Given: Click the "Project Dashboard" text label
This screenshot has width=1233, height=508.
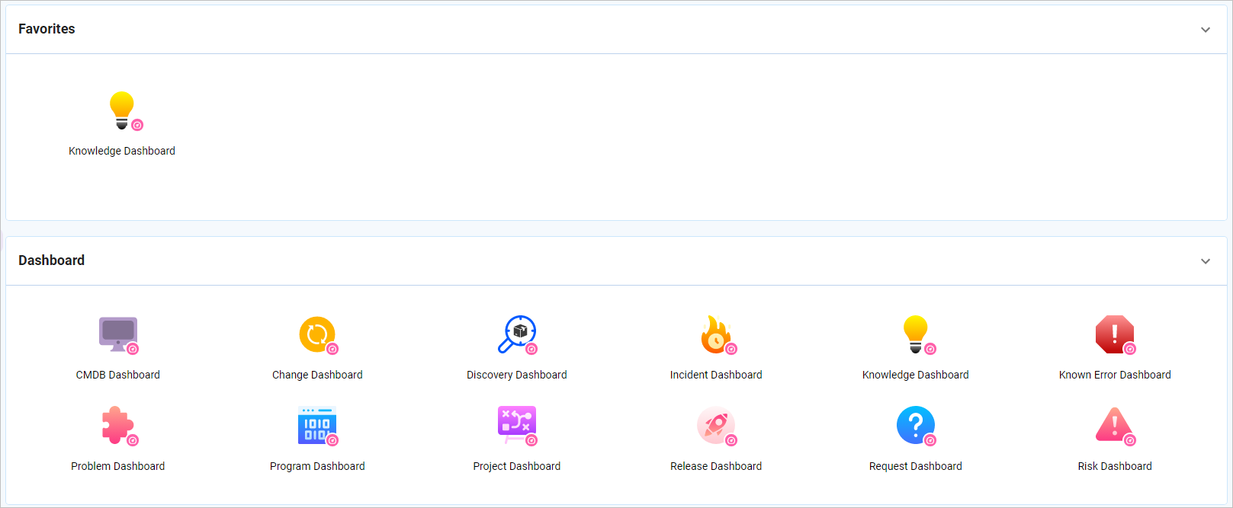Looking at the screenshot, I should 517,466.
